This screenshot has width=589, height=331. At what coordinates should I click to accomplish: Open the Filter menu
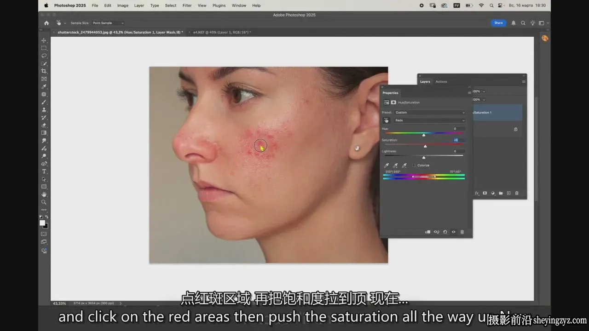187,6
